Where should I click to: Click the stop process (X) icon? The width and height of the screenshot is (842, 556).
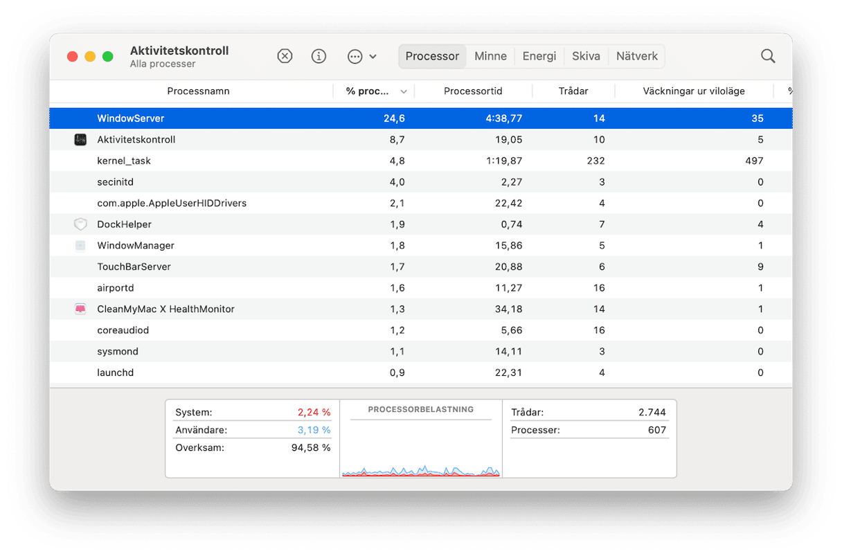285,56
